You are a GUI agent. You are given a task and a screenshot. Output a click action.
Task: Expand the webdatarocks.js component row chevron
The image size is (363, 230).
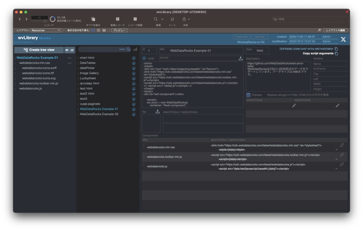(336, 169)
